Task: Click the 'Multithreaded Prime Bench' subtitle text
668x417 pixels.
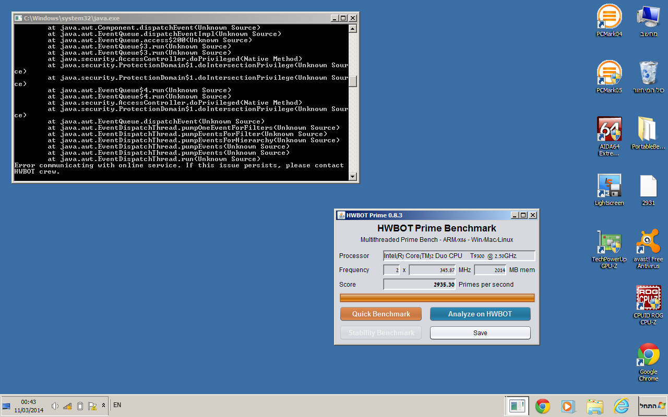Action: (437, 240)
